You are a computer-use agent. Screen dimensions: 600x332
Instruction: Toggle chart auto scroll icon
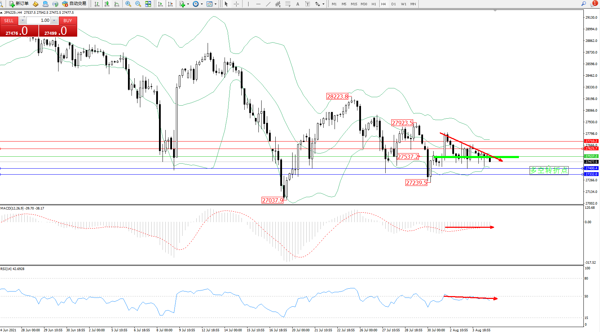point(160,4)
